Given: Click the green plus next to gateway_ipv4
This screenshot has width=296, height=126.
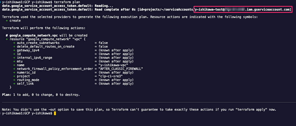Looking at the screenshot, I should coord(14,50).
